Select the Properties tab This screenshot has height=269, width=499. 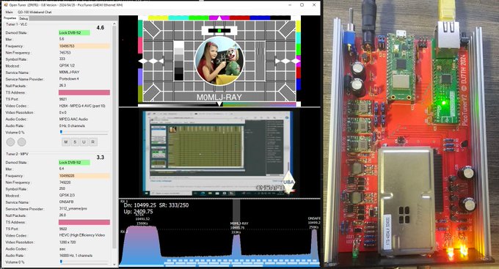tap(10, 18)
